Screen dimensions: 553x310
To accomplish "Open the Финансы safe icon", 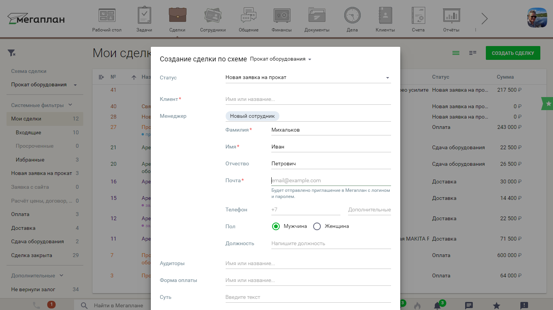I will tap(282, 20).
